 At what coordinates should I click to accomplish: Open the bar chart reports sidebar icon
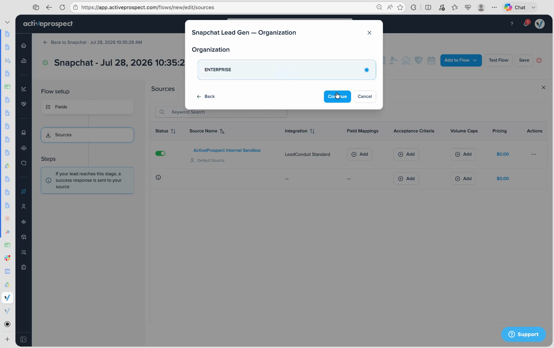(x=24, y=61)
